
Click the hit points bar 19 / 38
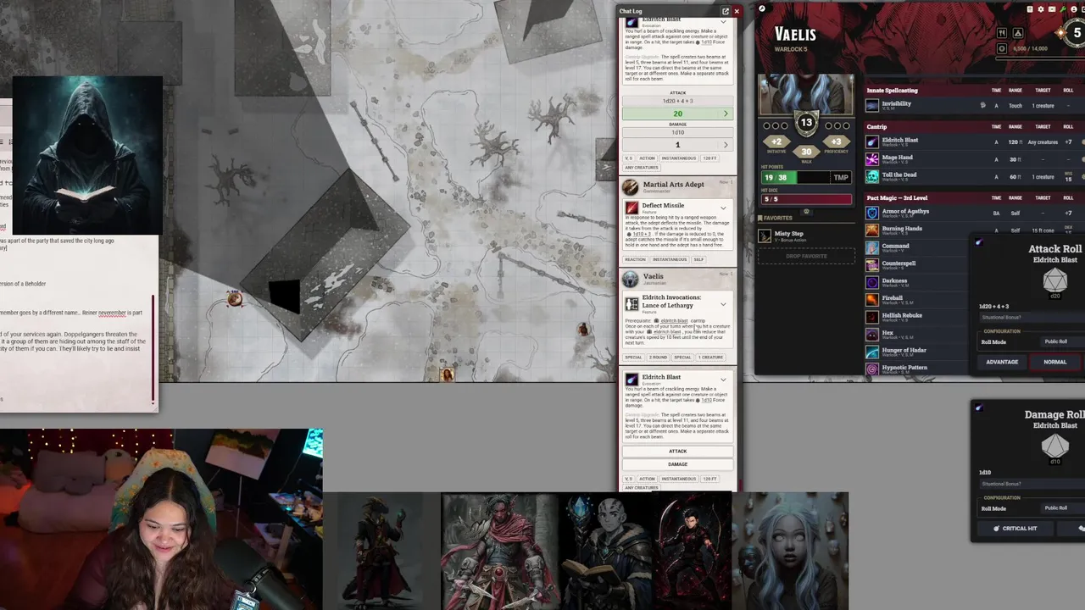[x=795, y=178]
